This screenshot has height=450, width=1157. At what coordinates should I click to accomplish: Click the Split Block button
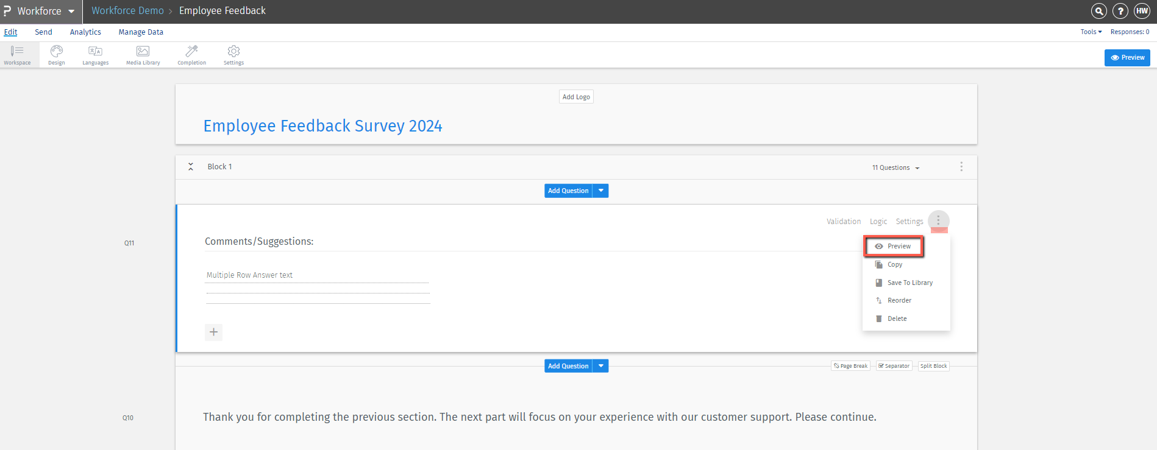click(934, 366)
